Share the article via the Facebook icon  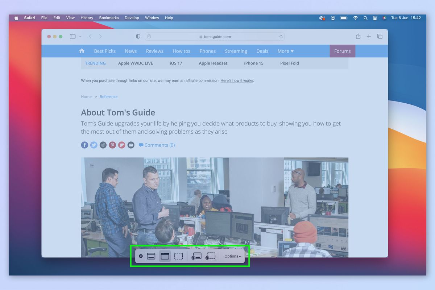tap(84, 145)
